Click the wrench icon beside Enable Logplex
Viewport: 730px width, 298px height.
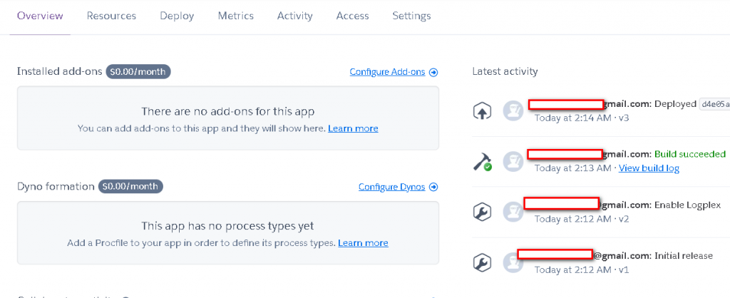pyautogui.click(x=483, y=212)
